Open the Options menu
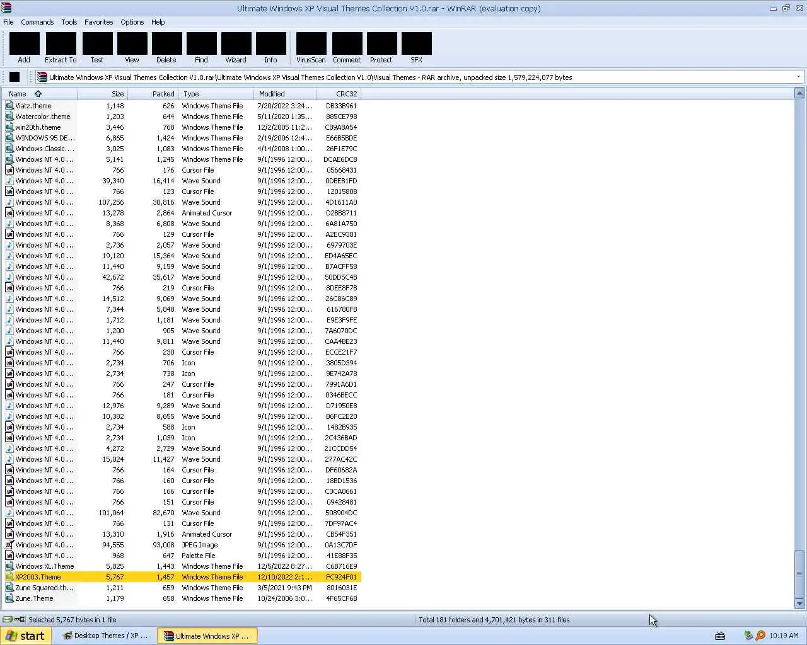Image resolution: width=807 pixels, height=645 pixels. tap(132, 22)
